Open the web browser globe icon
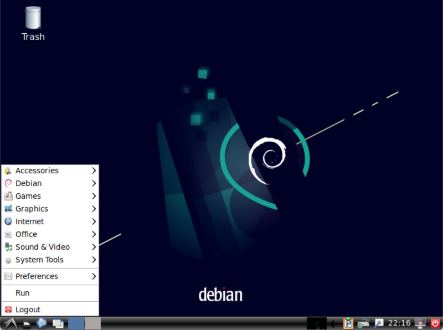This screenshot has width=443, height=330. click(41, 323)
